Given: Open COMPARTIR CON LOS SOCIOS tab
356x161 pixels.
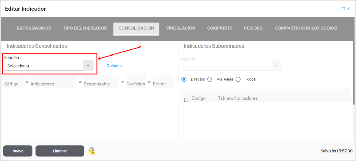Looking at the screenshot, I should click(x=306, y=28).
